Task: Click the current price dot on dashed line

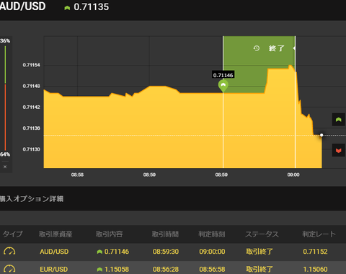Action: click(321, 135)
